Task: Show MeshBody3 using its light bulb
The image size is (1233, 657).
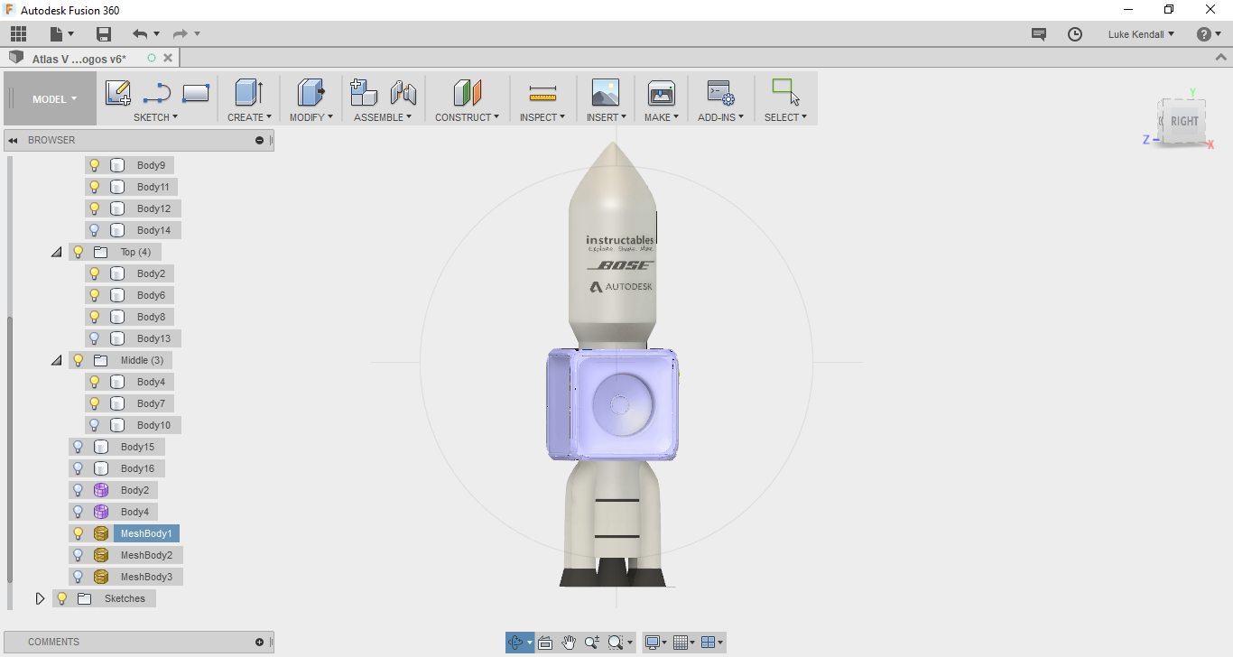Action: pyautogui.click(x=78, y=577)
